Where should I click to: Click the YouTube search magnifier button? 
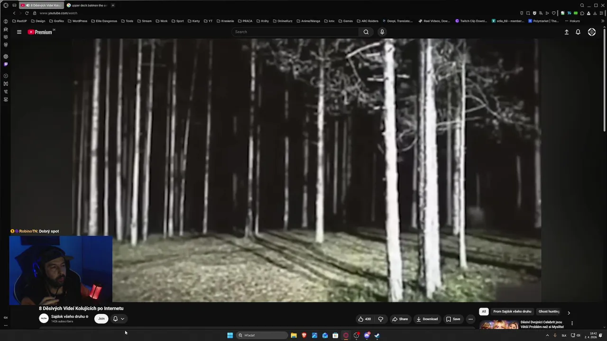tap(366, 32)
